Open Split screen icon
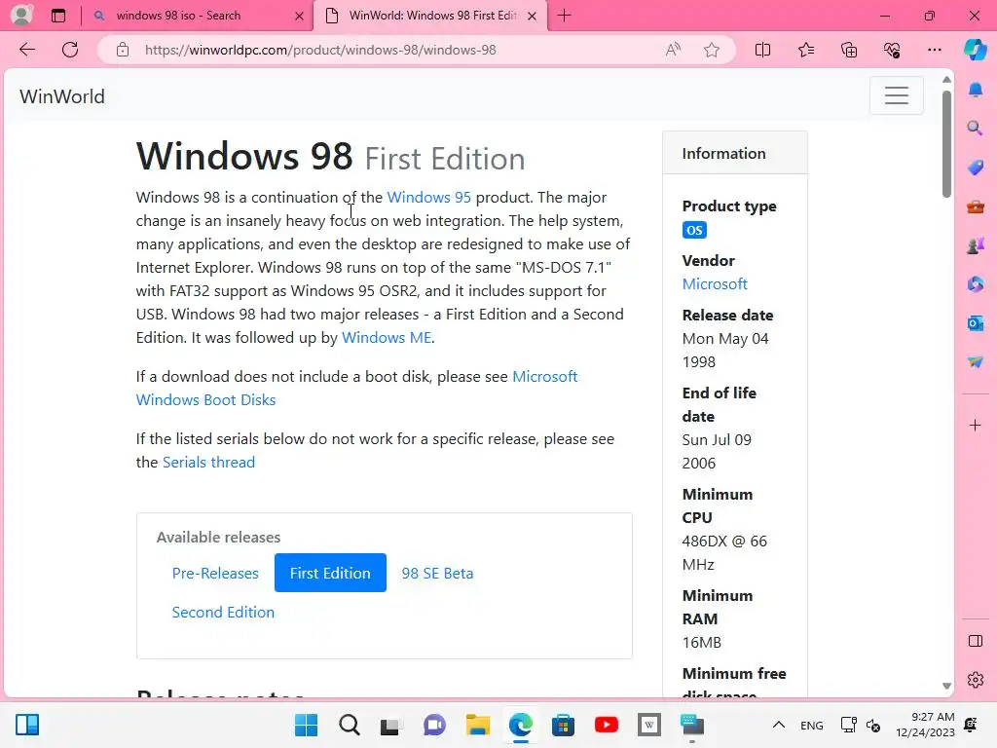This screenshot has width=997, height=748. click(762, 50)
